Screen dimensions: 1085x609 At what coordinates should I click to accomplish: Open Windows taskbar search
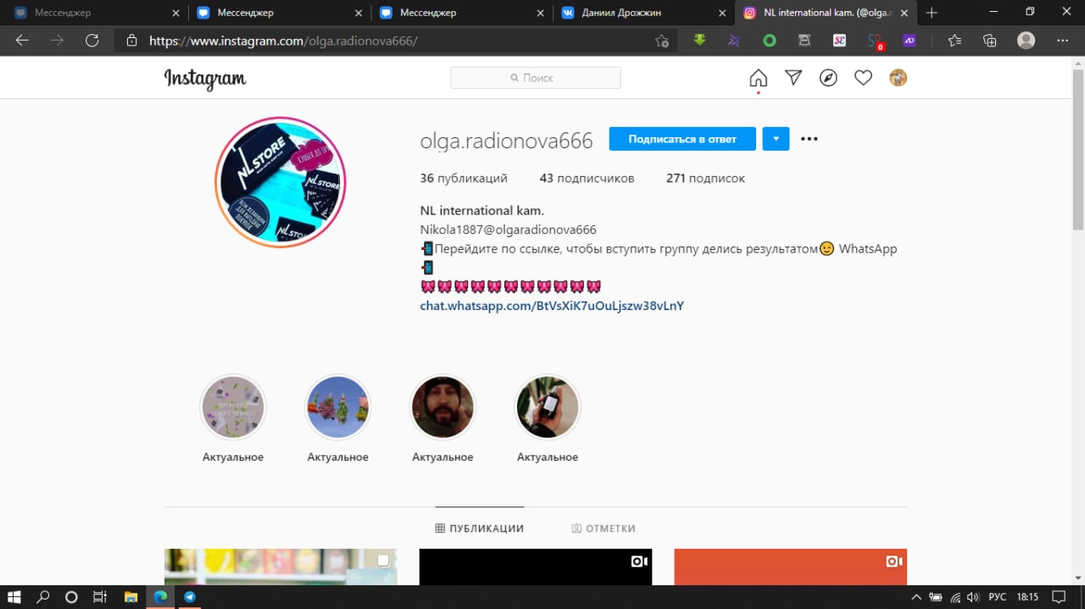click(43, 596)
